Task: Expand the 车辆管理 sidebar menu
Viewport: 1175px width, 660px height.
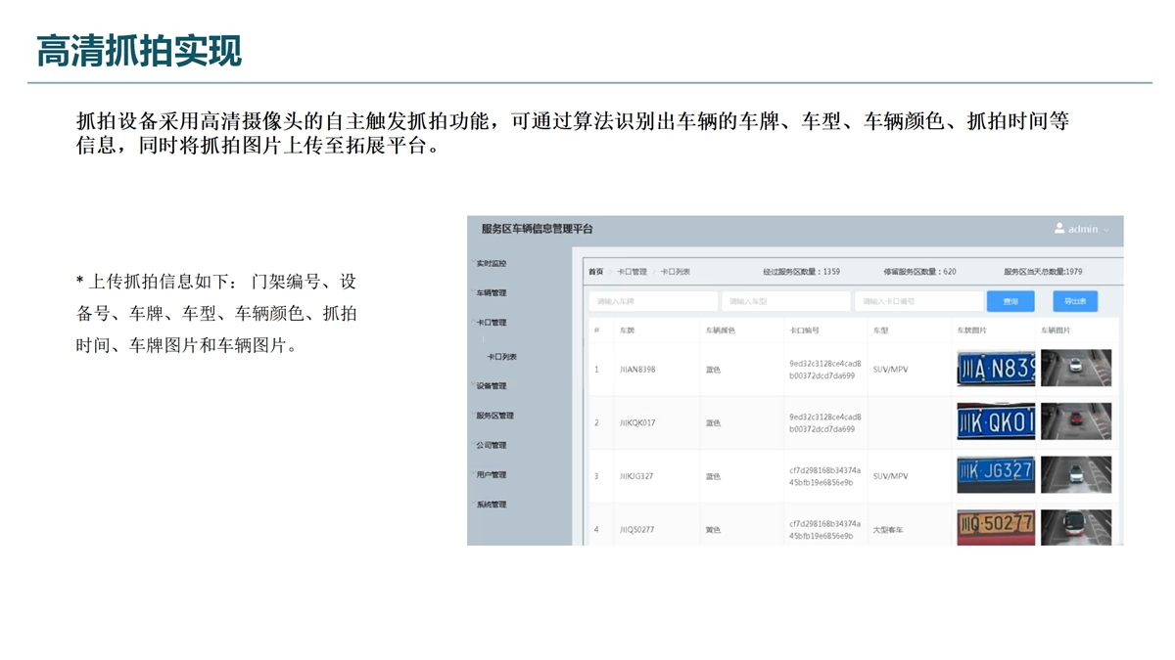Action: (x=492, y=293)
